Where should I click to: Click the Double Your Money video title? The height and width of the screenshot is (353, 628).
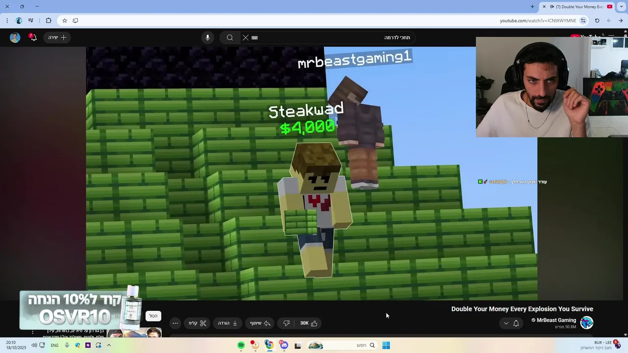(522, 309)
